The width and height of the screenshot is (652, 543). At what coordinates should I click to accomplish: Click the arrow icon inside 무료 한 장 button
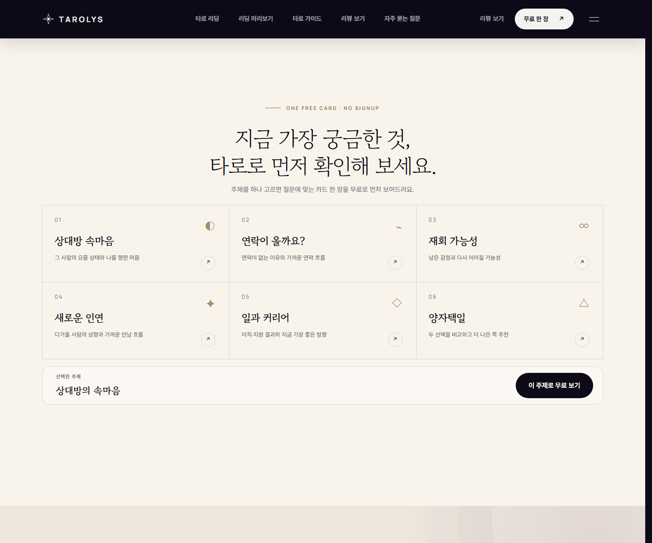[561, 19]
